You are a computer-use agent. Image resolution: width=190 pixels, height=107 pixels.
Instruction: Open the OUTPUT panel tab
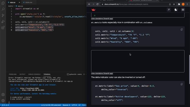23,74
